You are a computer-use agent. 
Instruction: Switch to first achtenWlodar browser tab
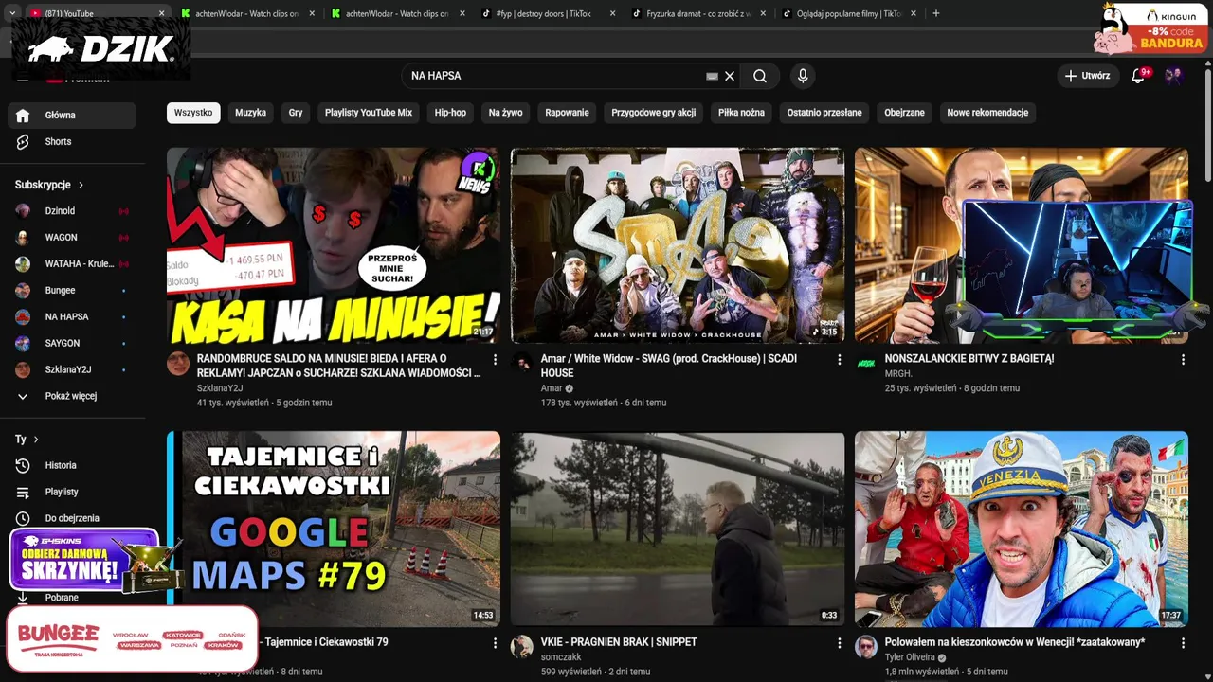(239, 14)
